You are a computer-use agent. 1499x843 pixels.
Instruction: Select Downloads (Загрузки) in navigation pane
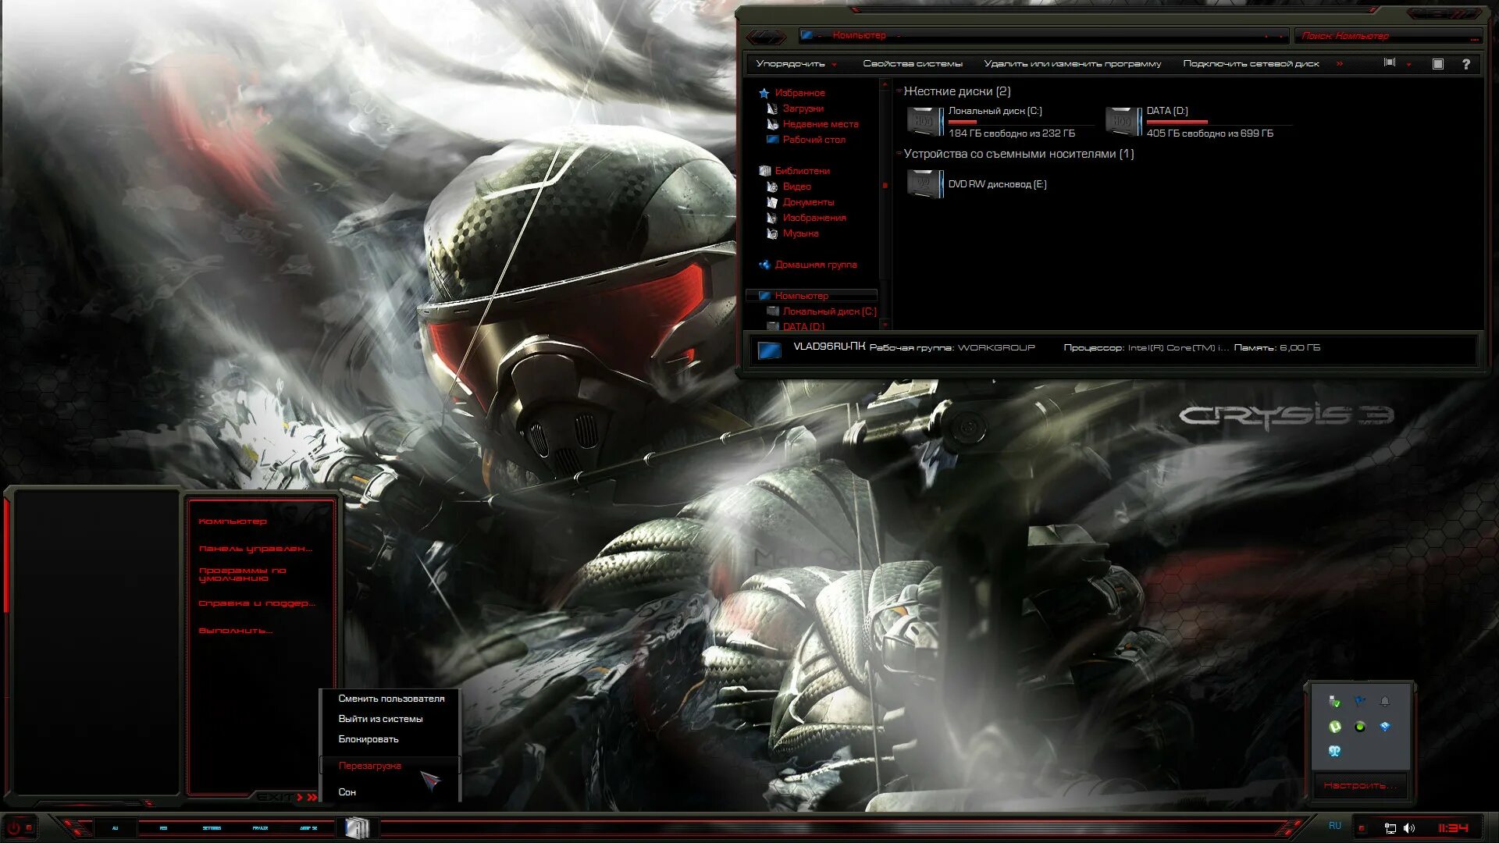coord(803,108)
